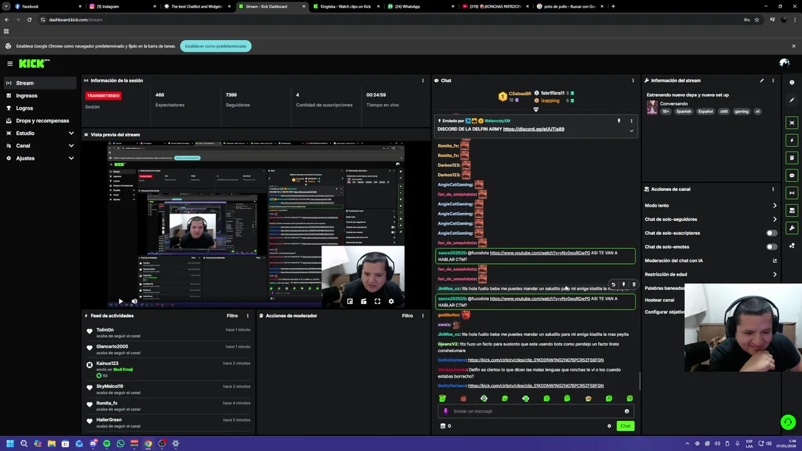Reply to the hovered JinWoo_xz message
802x451 pixels.
(613, 284)
